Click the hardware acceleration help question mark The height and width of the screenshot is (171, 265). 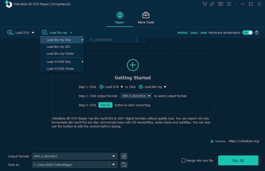(x=257, y=32)
